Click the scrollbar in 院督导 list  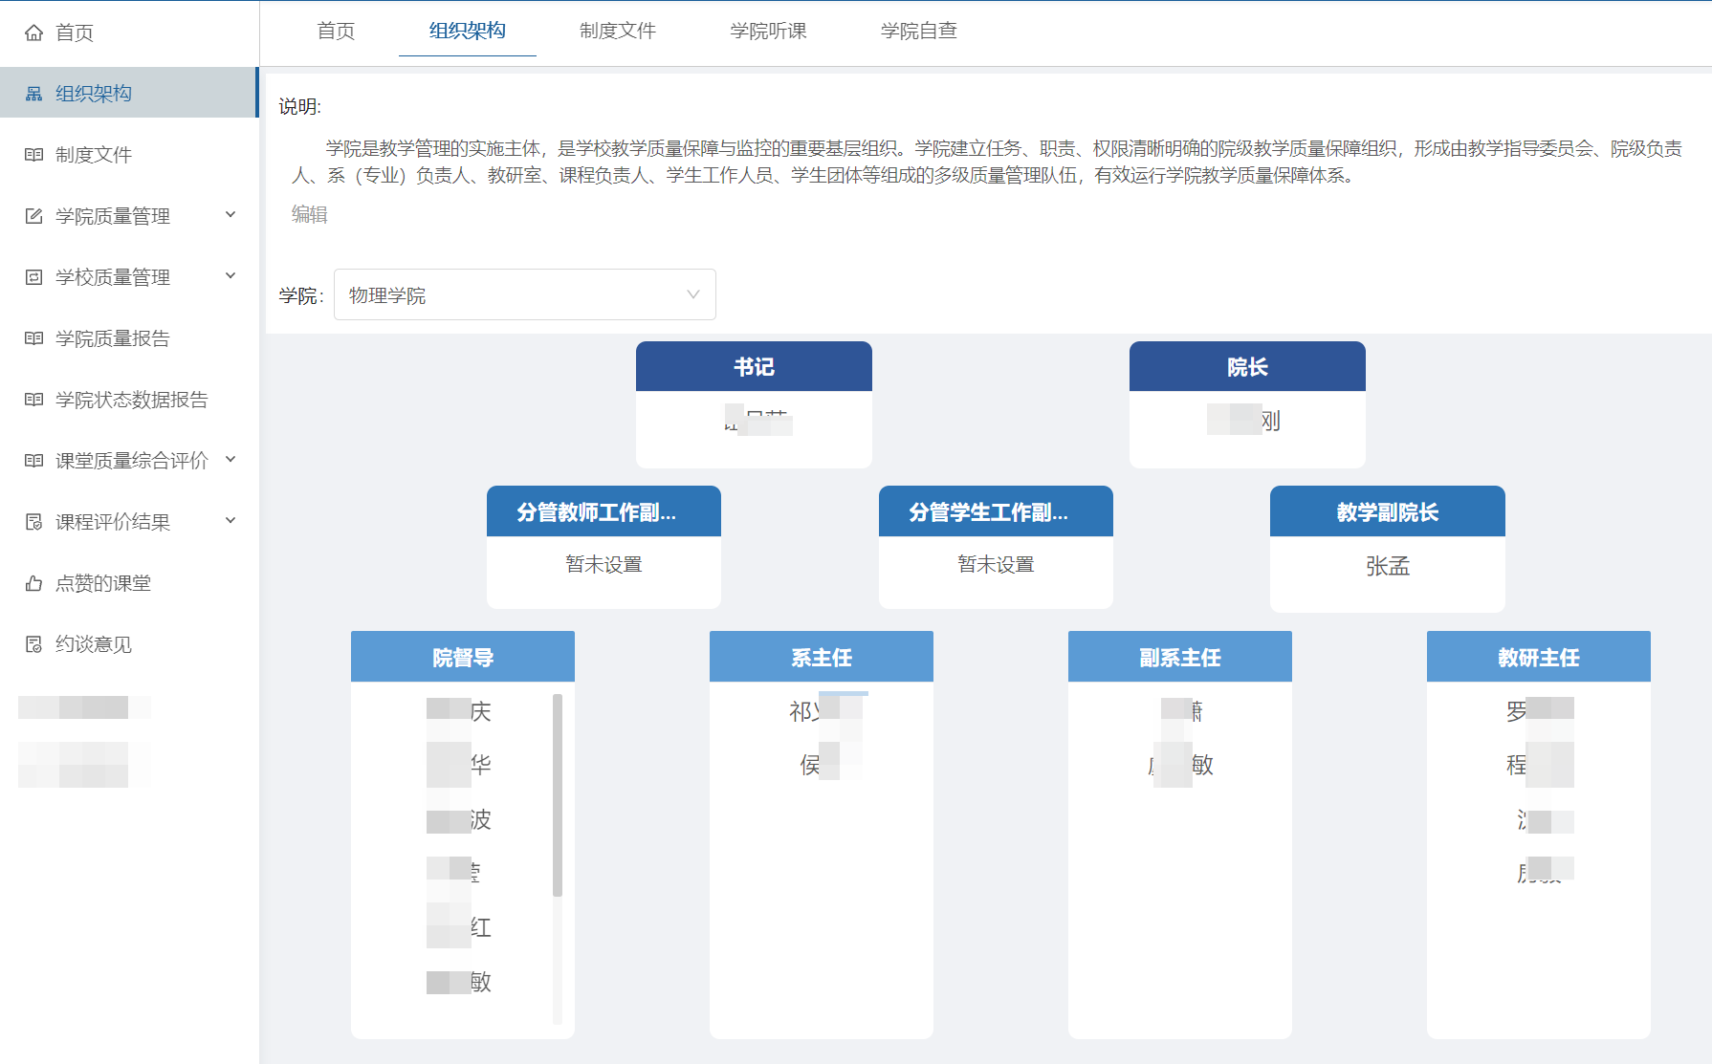558,795
